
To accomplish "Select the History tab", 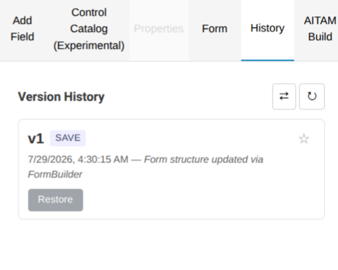I will coord(267,28).
